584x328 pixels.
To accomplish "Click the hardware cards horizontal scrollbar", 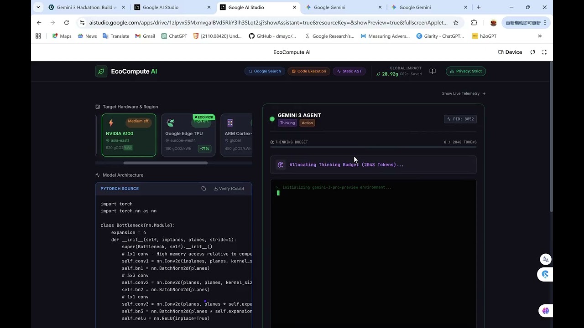I will pos(165,163).
